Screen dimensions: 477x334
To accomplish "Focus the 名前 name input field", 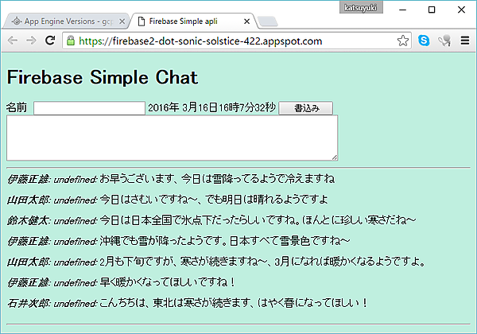I will pyautogui.click(x=89, y=108).
